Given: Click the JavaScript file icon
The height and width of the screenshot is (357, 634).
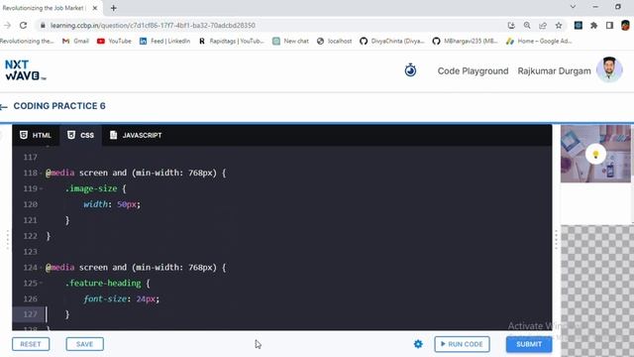Looking at the screenshot, I should (x=113, y=135).
